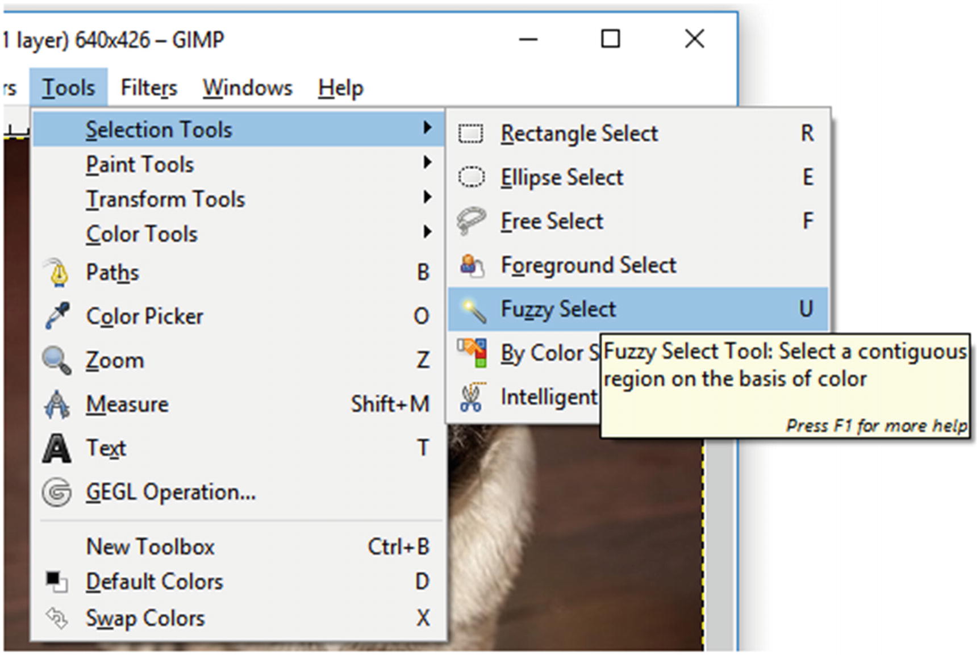This screenshot has height=655, width=980.
Task: Click the Zoom magnifier icon
Action: click(57, 360)
